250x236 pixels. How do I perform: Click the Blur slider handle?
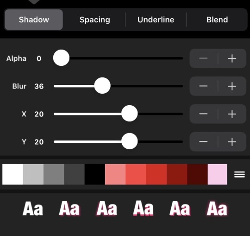tap(102, 86)
